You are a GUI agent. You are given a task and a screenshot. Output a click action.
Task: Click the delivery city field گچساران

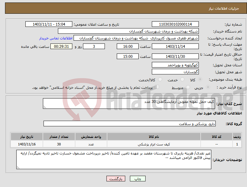[x=175, y=72]
